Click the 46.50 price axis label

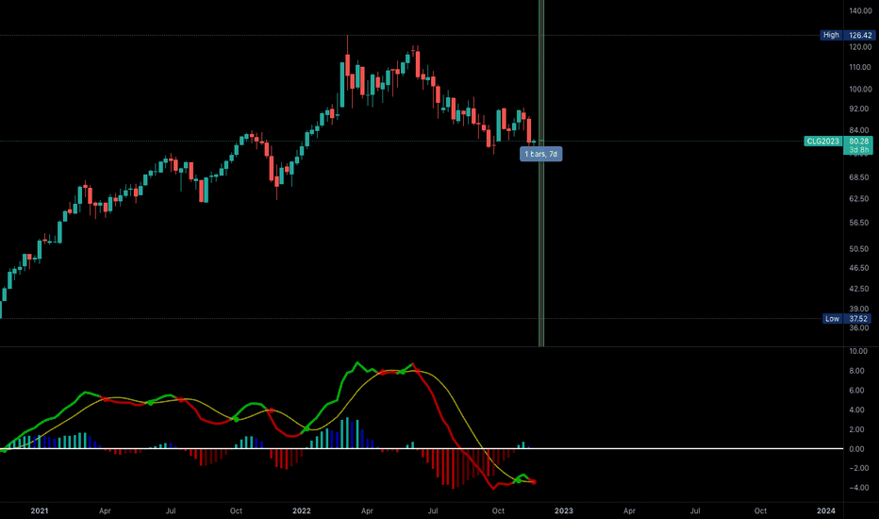click(859, 268)
